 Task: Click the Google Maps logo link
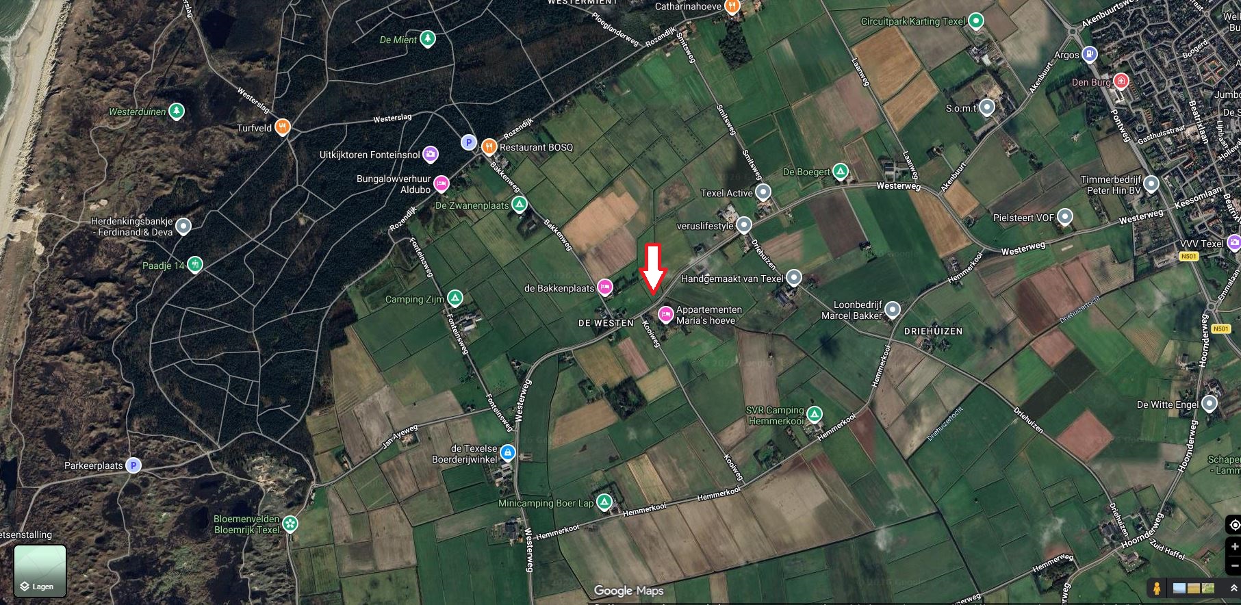click(x=628, y=591)
